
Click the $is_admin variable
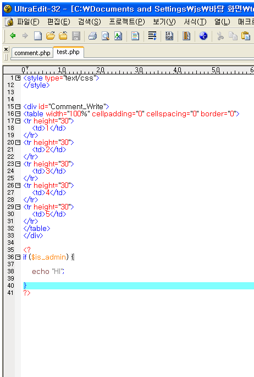coord(48,257)
